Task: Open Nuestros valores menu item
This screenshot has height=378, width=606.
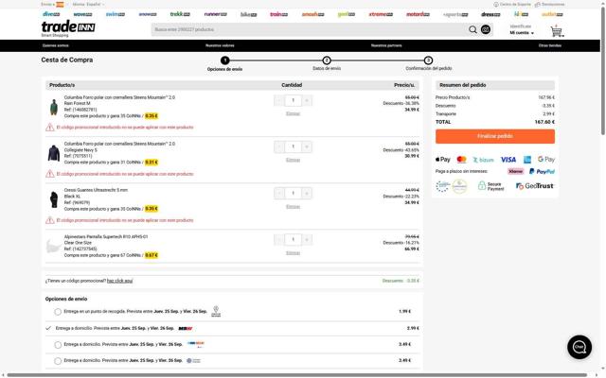Action: (x=220, y=45)
